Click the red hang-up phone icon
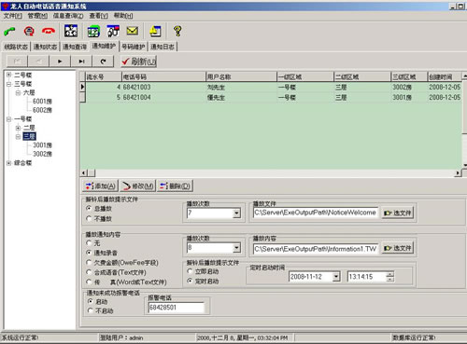Screen dimensions: 467x344 click(x=49, y=31)
